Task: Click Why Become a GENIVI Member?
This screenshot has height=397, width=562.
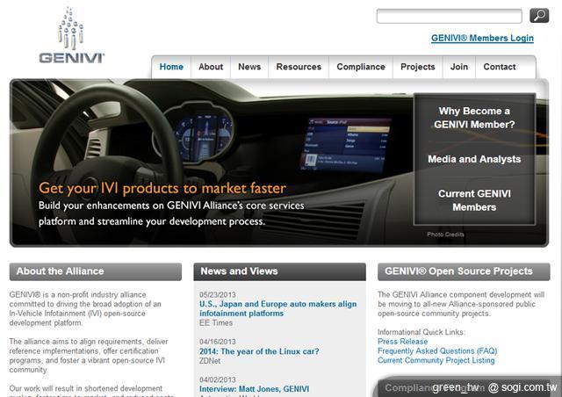Action: point(474,118)
